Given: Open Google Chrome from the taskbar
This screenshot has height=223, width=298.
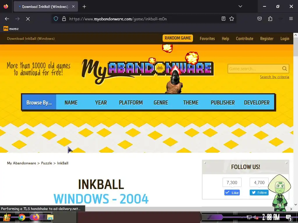Looking at the screenshot, I should [22, 217].
